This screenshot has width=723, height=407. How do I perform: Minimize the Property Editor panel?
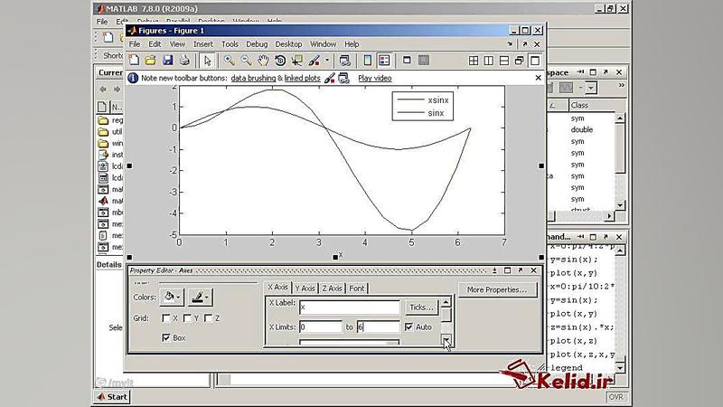(494, 270)
